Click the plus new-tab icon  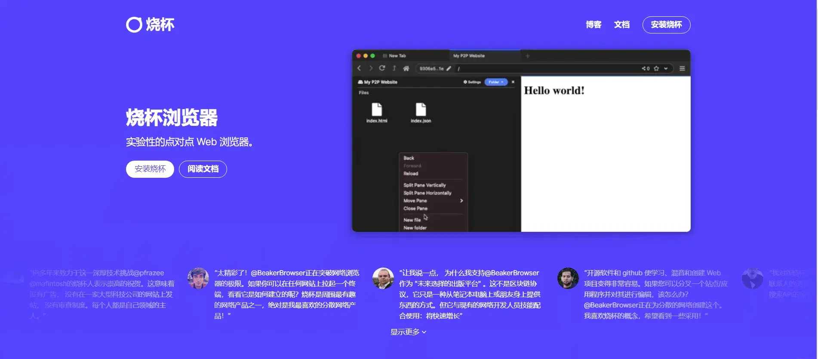[x=527, y=56]
